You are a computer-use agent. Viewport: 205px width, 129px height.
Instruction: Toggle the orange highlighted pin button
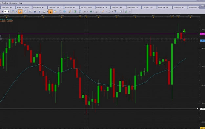point(51,11)
